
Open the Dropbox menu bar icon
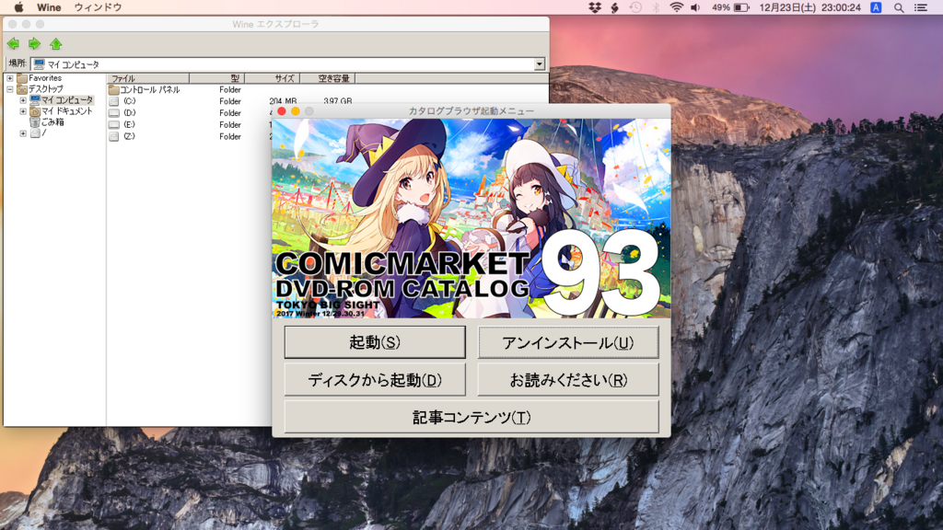(595, 7)
